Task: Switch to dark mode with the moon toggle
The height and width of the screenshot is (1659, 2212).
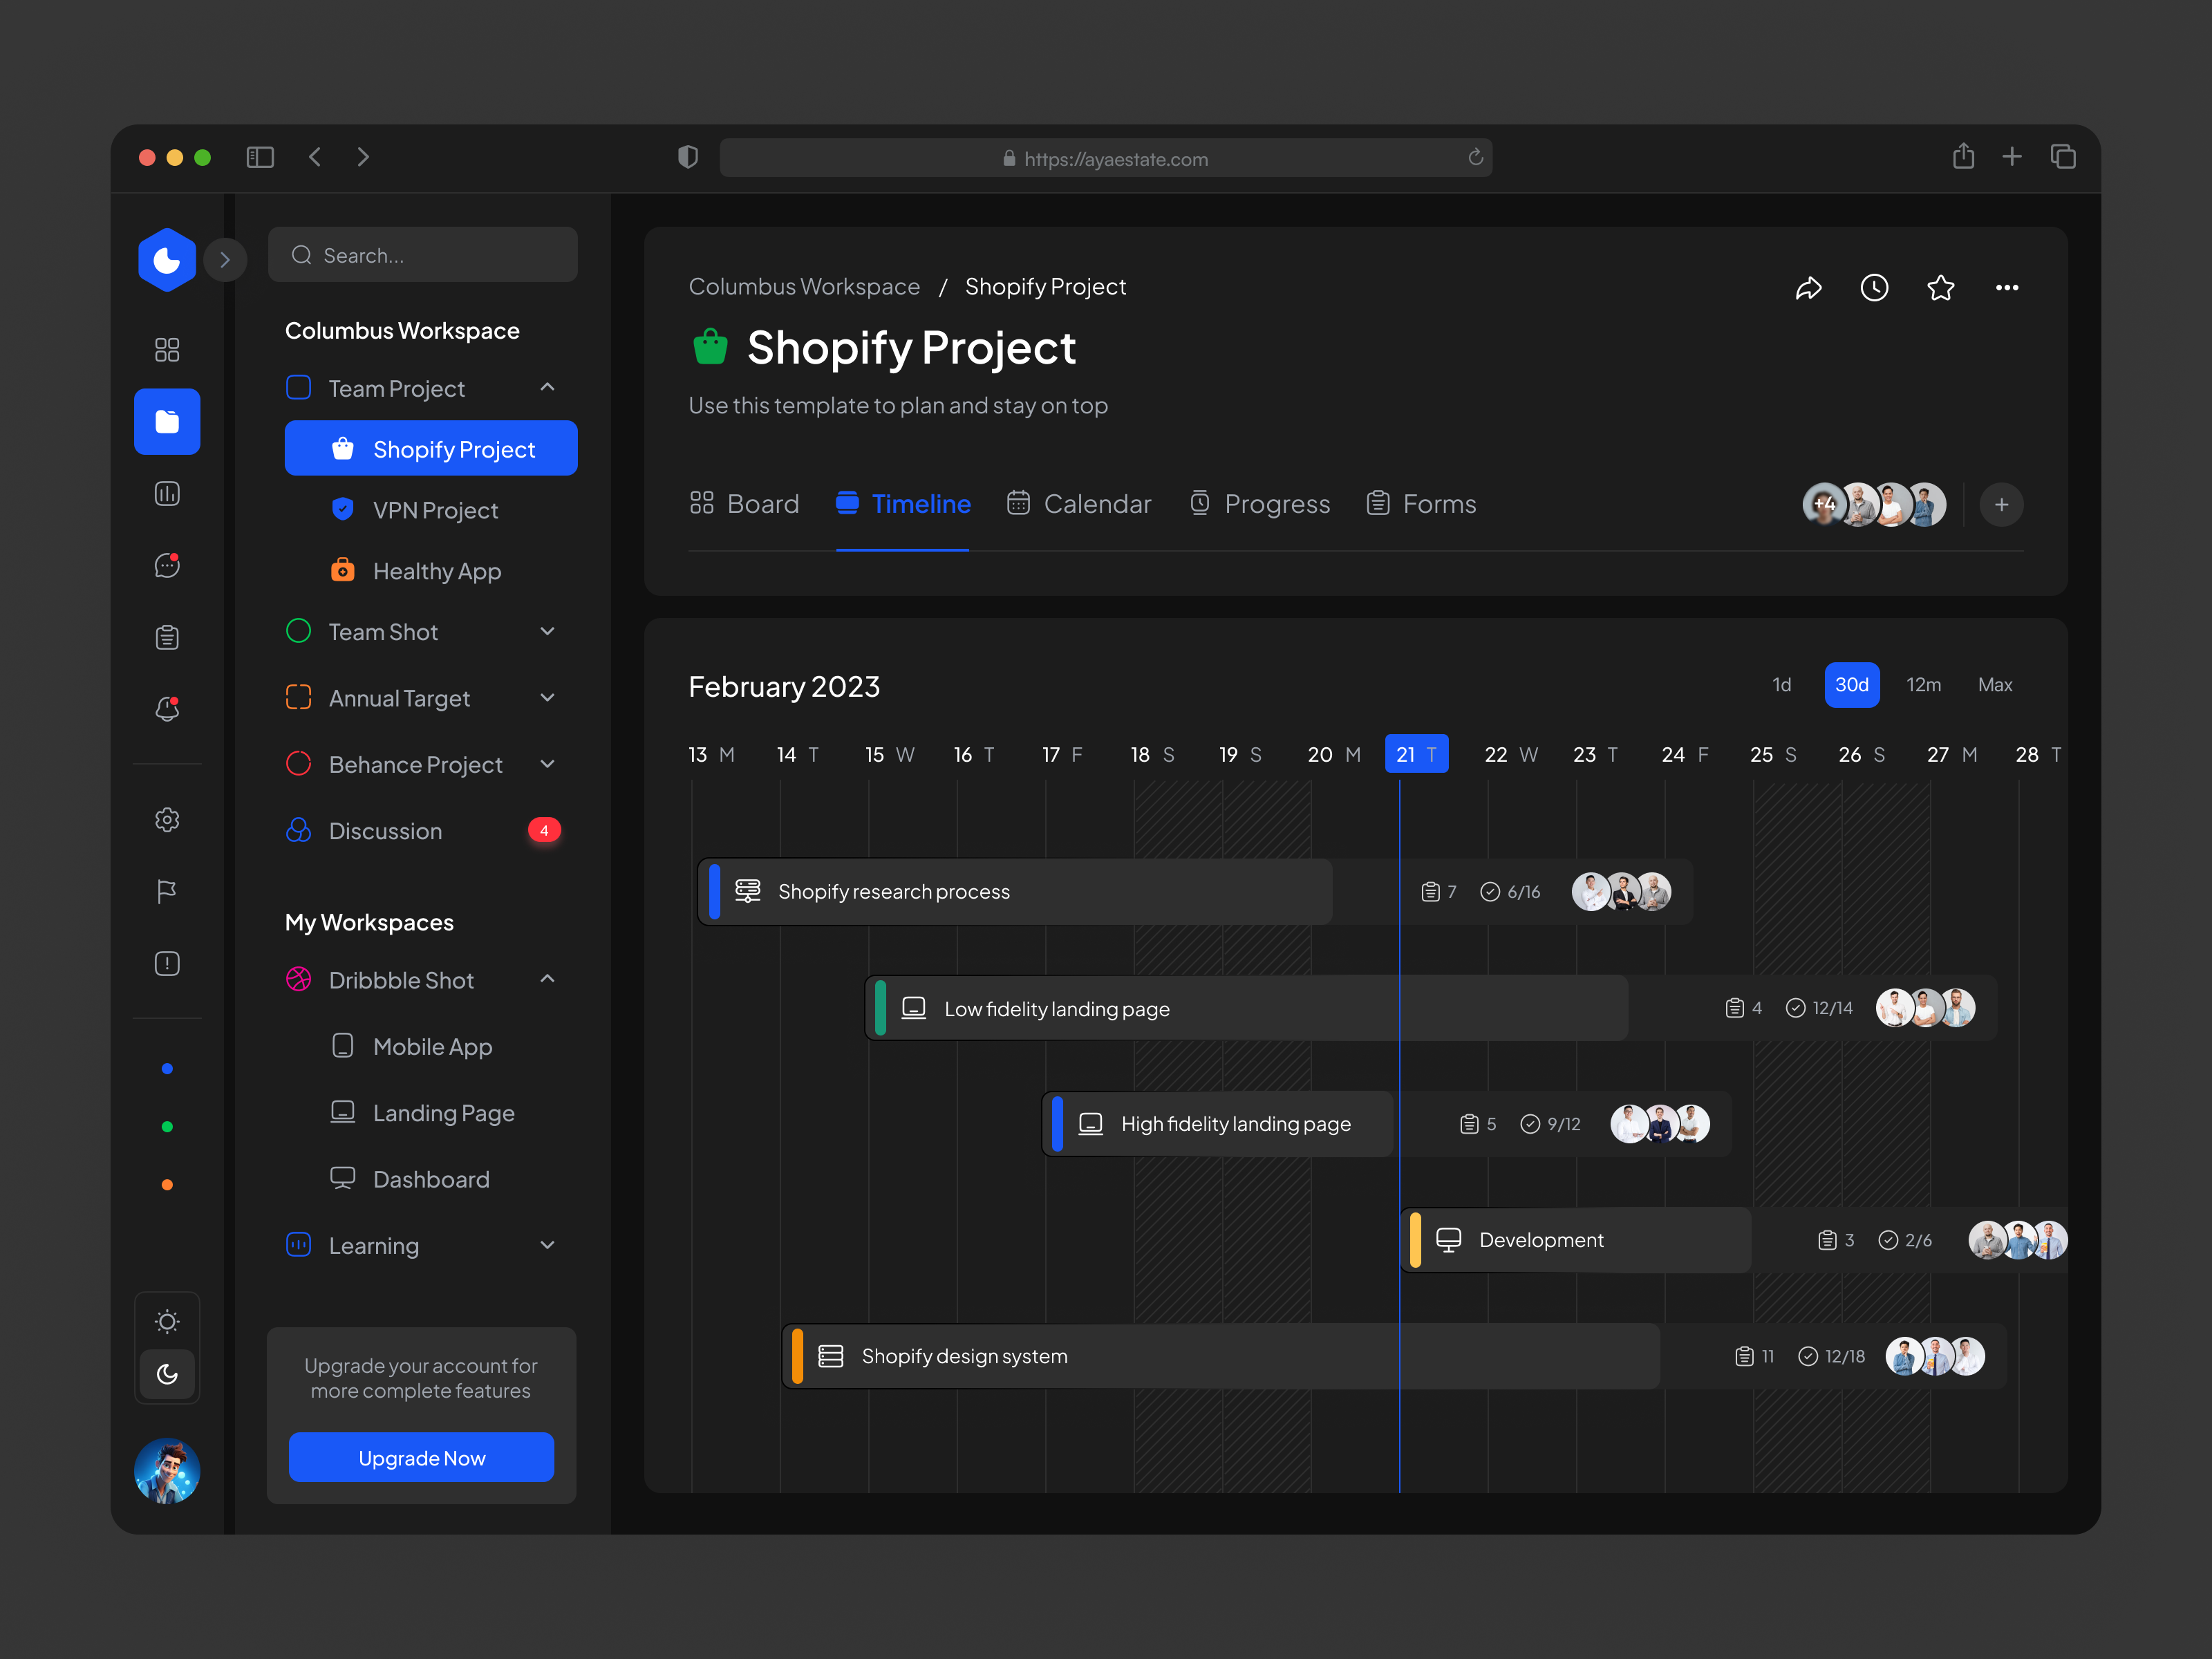Action: 166,1375
